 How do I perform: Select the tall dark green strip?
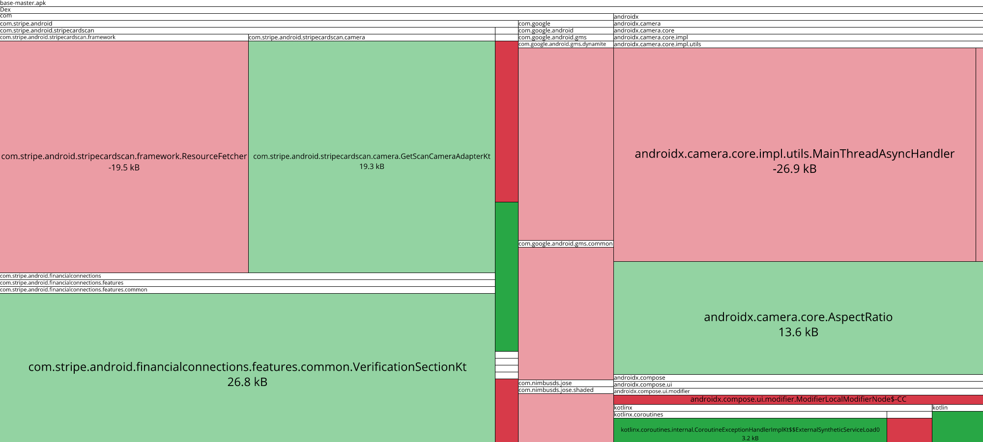pos(507,276)
